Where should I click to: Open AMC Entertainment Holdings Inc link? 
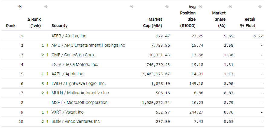click(x=88, y=45)
